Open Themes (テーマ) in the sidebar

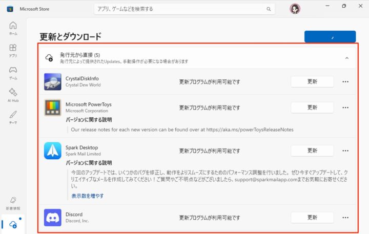(x=13, y=116)
